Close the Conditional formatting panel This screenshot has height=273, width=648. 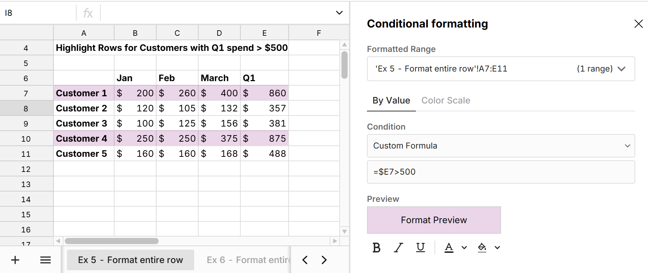638,24
